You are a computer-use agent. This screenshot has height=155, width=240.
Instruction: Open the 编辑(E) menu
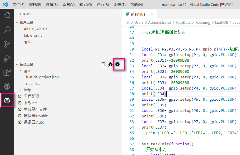click(35, 5)
